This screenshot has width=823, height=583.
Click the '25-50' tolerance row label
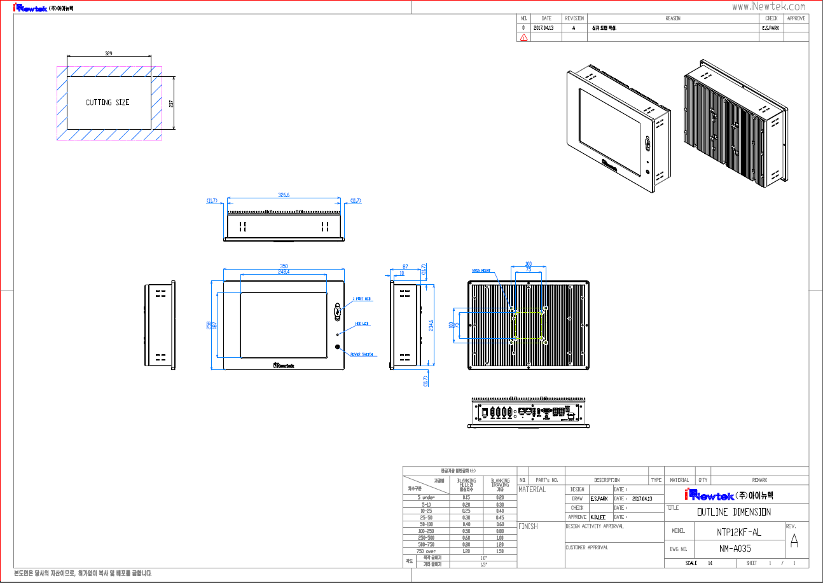tap(426, 518)
